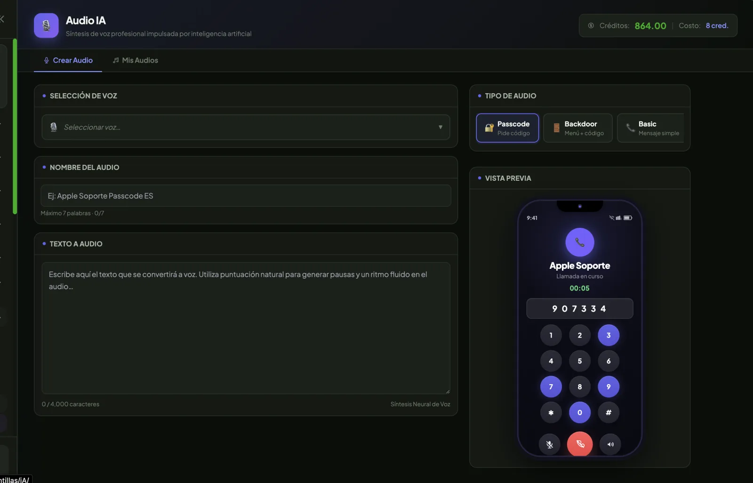Tap keypad digit 8
The image size is (753, 483).
click(x=580, y=386)
